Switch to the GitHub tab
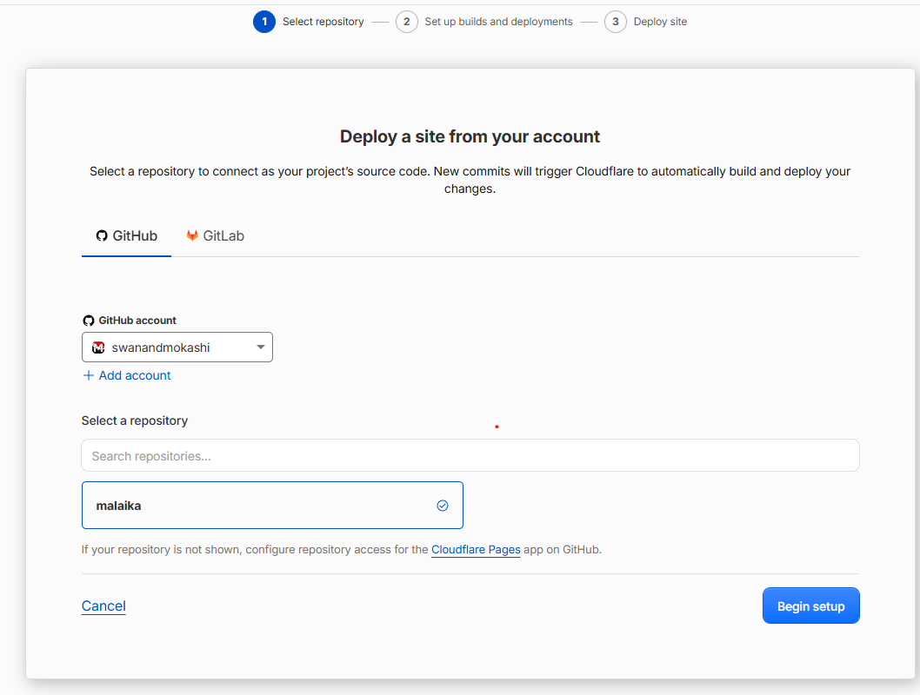Screen dimensions: 920x695 tap(126, 235)
